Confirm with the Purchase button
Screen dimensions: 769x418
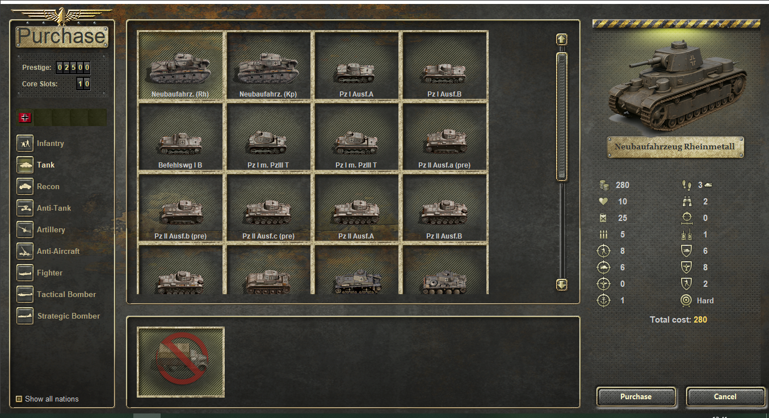pyautogui.click(x=636, y=396)
